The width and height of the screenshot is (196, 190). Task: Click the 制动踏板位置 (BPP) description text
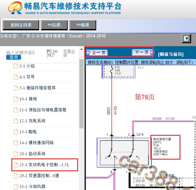pyautogui.click(x=162, y=147)
